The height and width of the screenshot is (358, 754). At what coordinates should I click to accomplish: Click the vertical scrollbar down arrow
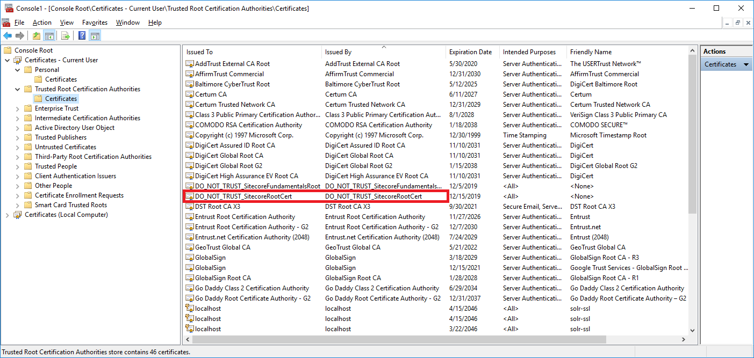692,331
